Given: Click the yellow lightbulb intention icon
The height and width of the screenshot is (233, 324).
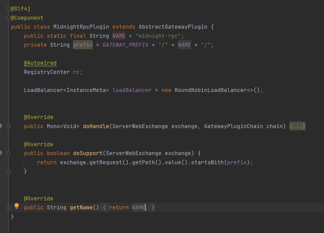Looking at the screenshot, I should (16, 206).
